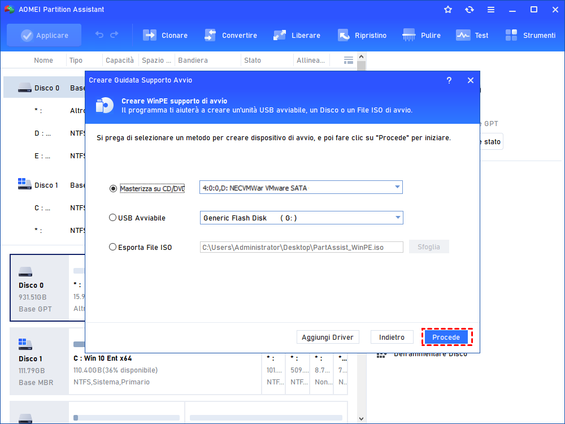The image size is (565, 424).
Task: Open the Generic Flash Disk dropdown
Action: [x=301, y=218]
